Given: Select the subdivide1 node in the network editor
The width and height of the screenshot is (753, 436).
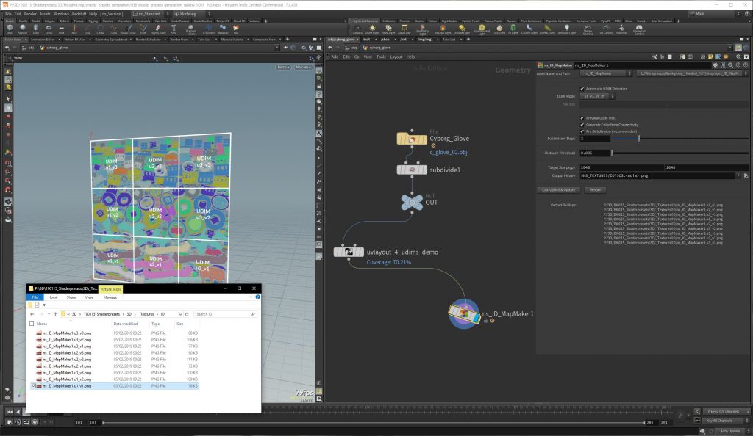Looking at the screenshot, I should click(413, 169).
